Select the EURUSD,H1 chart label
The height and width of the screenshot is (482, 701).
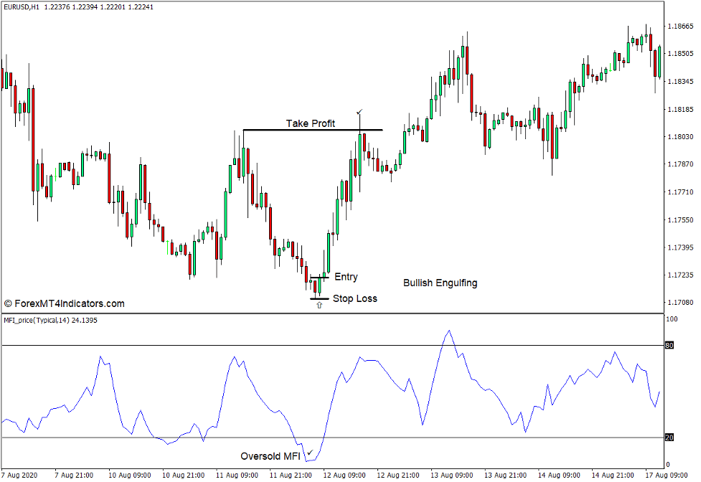[22, 8]
